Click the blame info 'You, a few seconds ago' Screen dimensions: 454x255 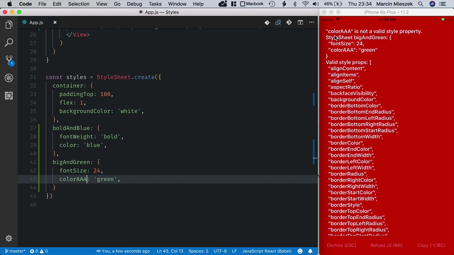123,251
